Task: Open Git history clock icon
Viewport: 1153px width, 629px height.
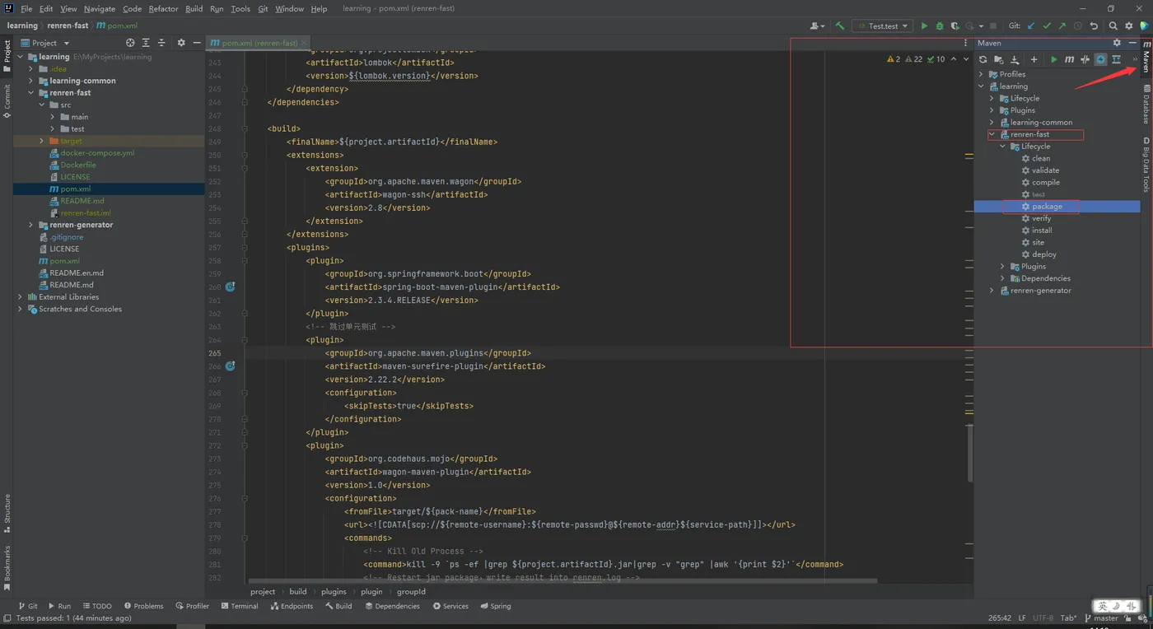Action: (1078, 26)
